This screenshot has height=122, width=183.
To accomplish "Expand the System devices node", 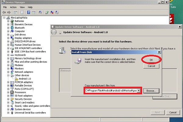I will click(x=8, y=109).
